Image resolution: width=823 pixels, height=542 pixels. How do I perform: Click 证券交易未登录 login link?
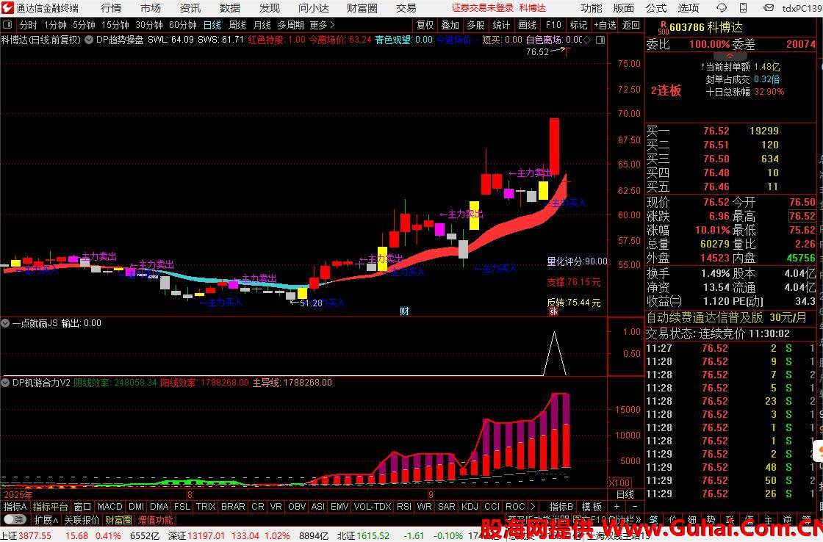point(482,8)
